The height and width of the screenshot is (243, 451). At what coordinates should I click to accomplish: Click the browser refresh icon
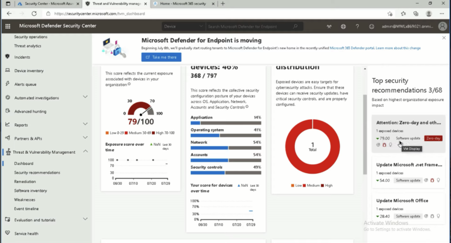[34, 14]
